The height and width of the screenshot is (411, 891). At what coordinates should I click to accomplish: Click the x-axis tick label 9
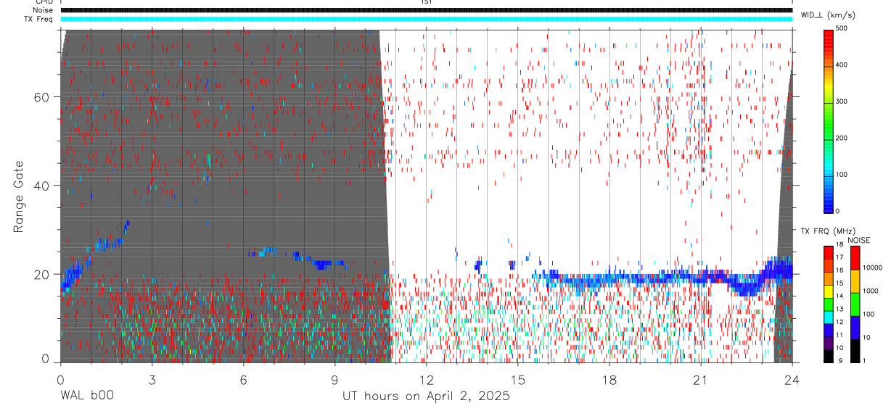tap(334, 380)
